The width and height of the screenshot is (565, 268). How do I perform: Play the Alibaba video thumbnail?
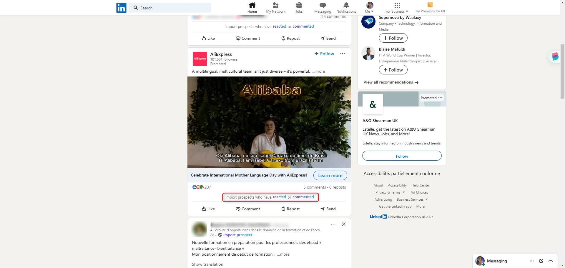[269, 122]
